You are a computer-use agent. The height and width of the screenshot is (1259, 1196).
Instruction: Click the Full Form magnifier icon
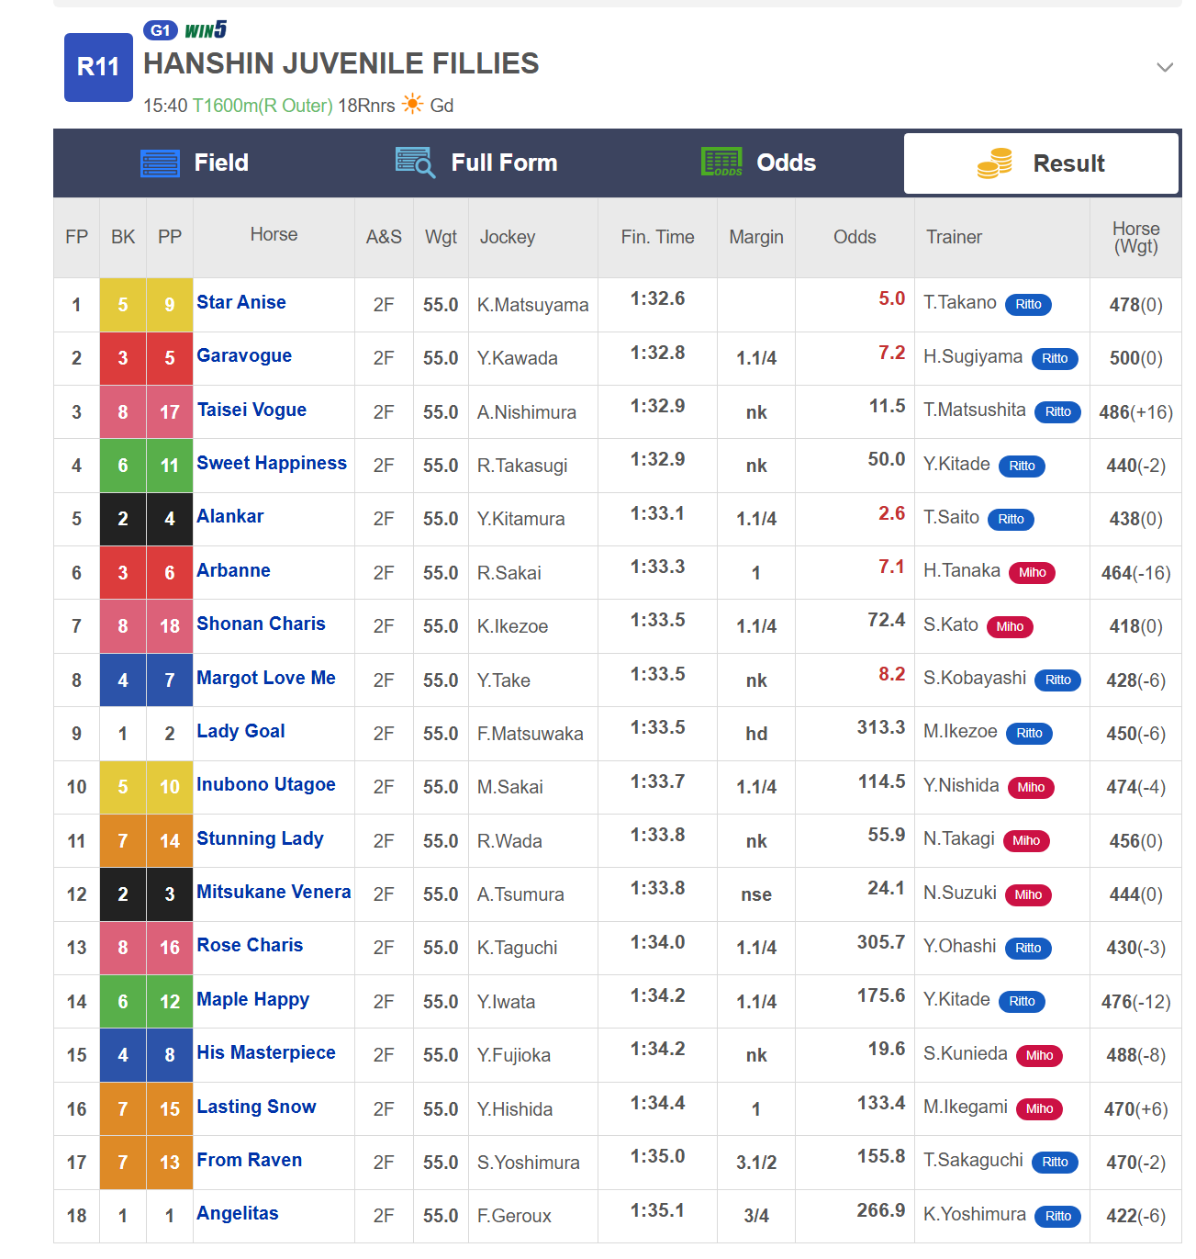(415, 163)
